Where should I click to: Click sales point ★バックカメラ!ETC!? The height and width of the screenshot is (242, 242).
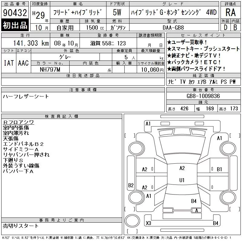(194, 62)
